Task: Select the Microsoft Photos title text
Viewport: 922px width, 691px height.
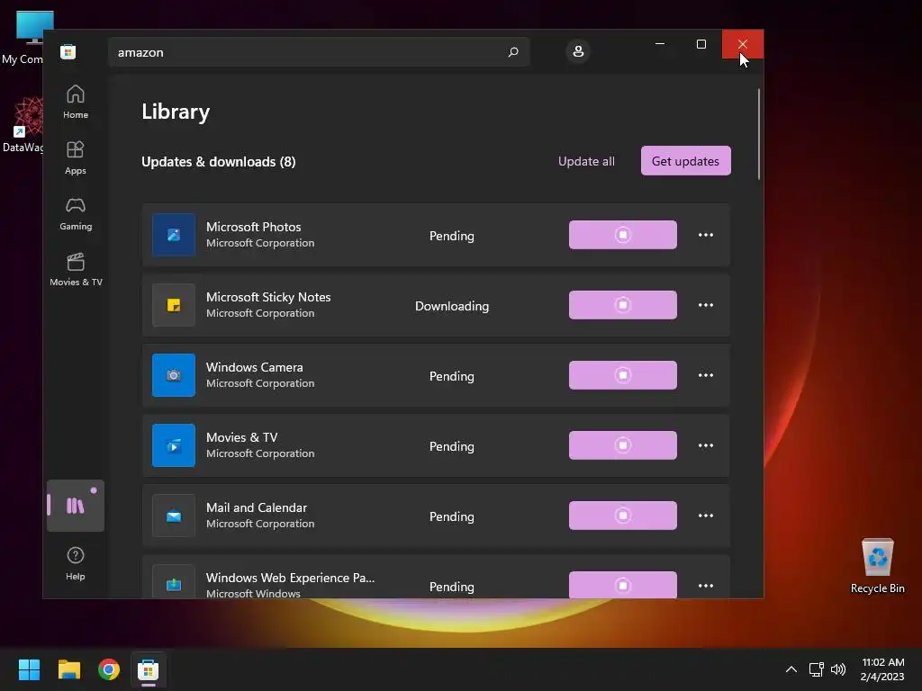Action: (x=253, y=227)
